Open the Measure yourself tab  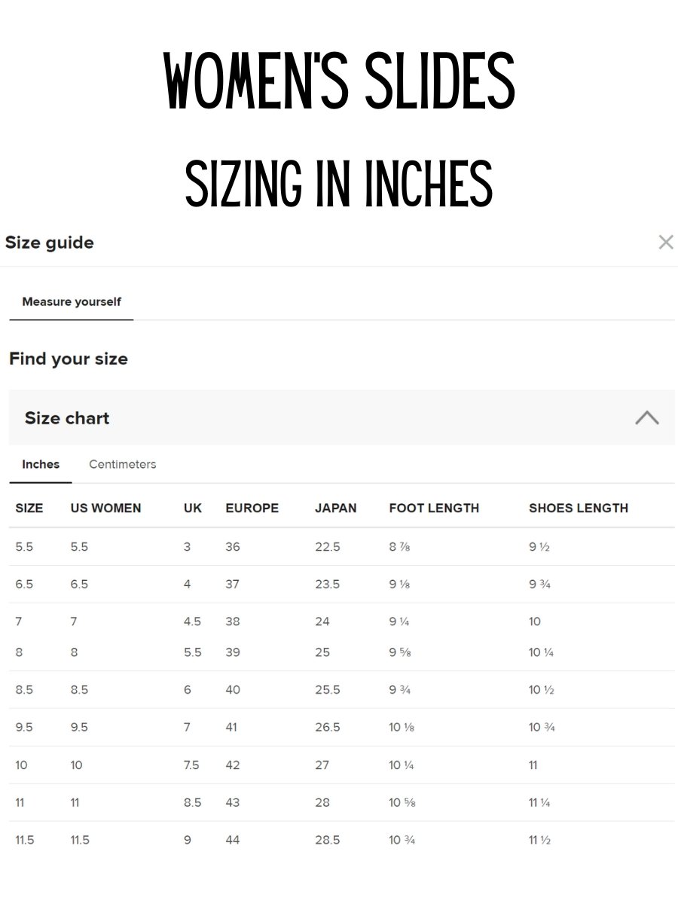(x=72, y=301)
